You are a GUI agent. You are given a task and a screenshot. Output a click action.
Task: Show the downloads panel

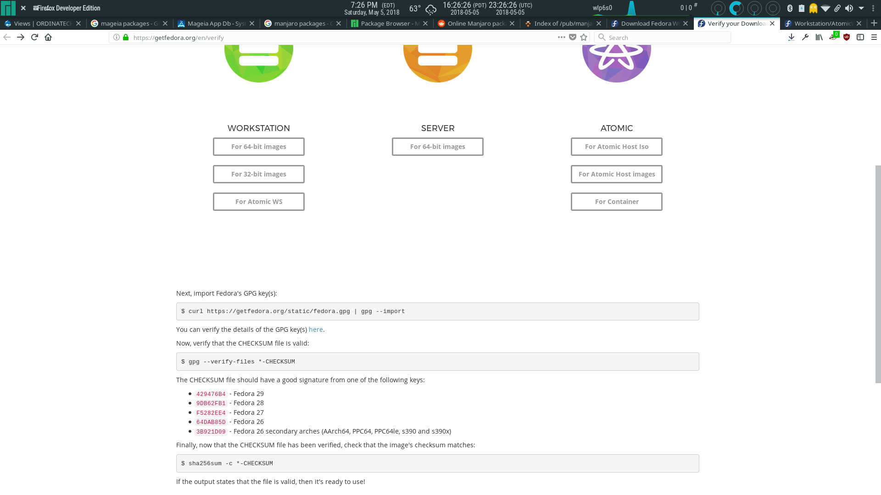(x=792, y=37)
